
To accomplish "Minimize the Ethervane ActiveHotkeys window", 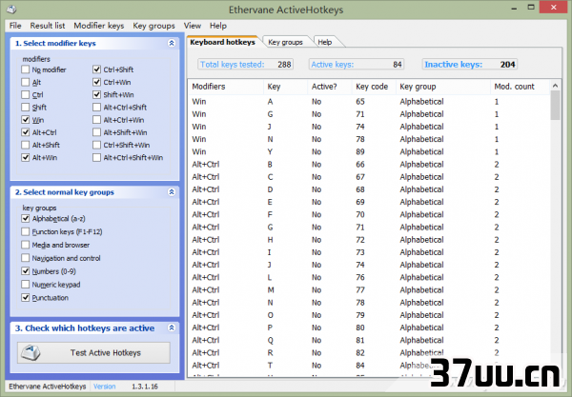I will tap(514, 8).
